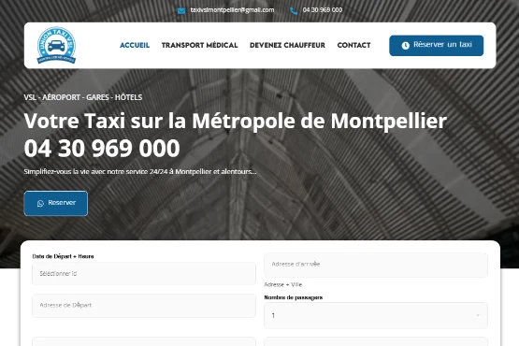
Task: Click the Adresse + Ville hint text
Action: pos(283,284)
